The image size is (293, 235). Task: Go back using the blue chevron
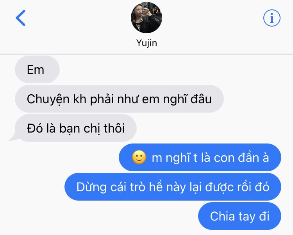pyautogui.click(x=21, y=18)
